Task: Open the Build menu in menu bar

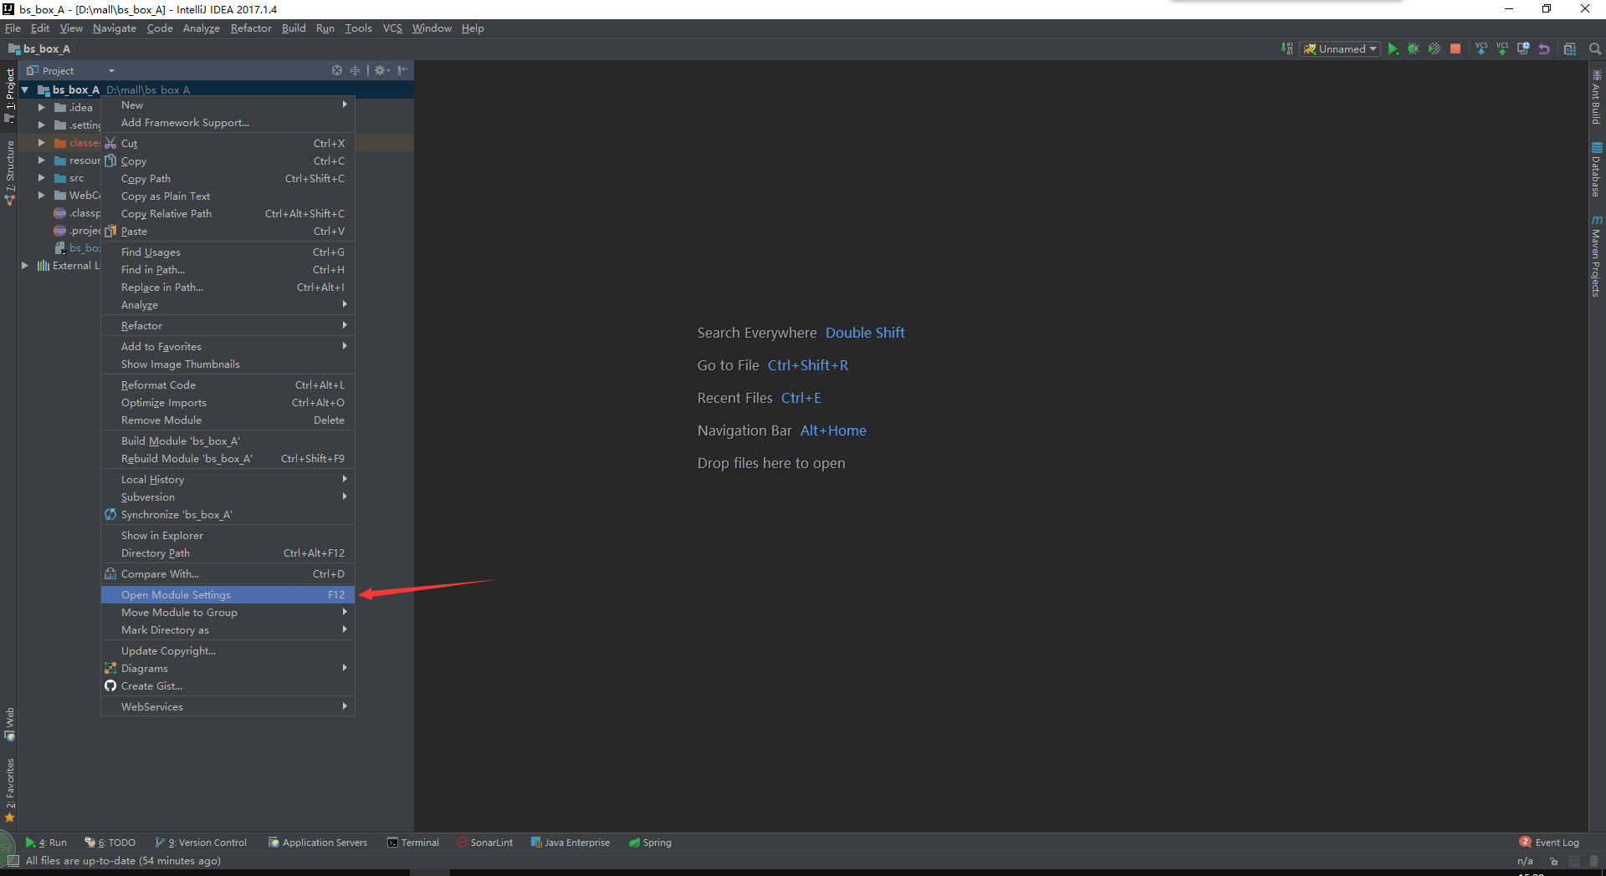Action: pyautogui.click(x=294, y=28)
